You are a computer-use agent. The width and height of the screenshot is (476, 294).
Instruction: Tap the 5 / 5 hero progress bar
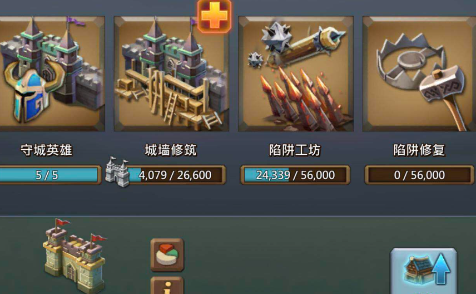[x=50, y=175]
